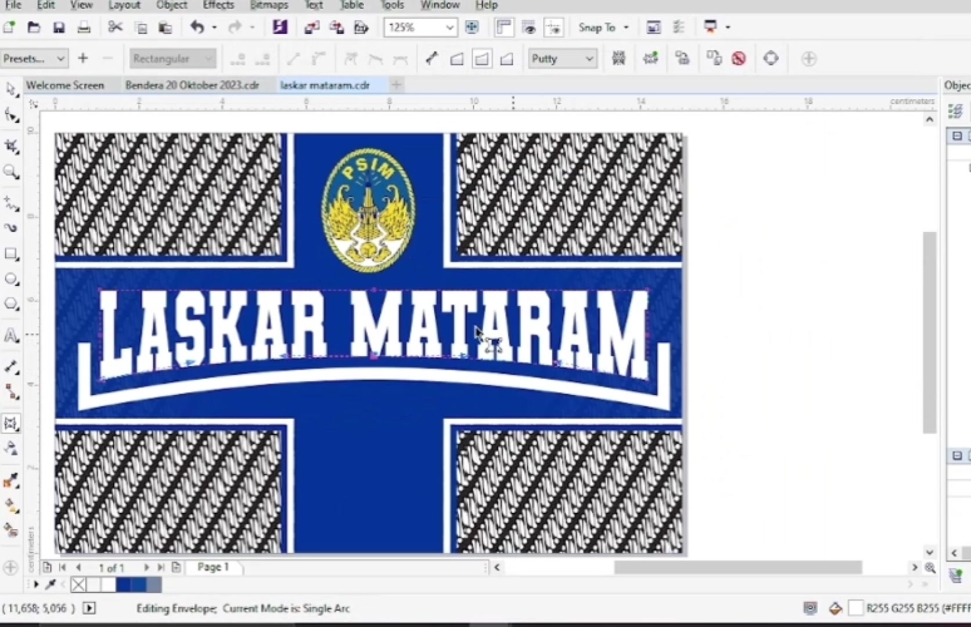Select the Page 1 tab

(x=213, y=567)
